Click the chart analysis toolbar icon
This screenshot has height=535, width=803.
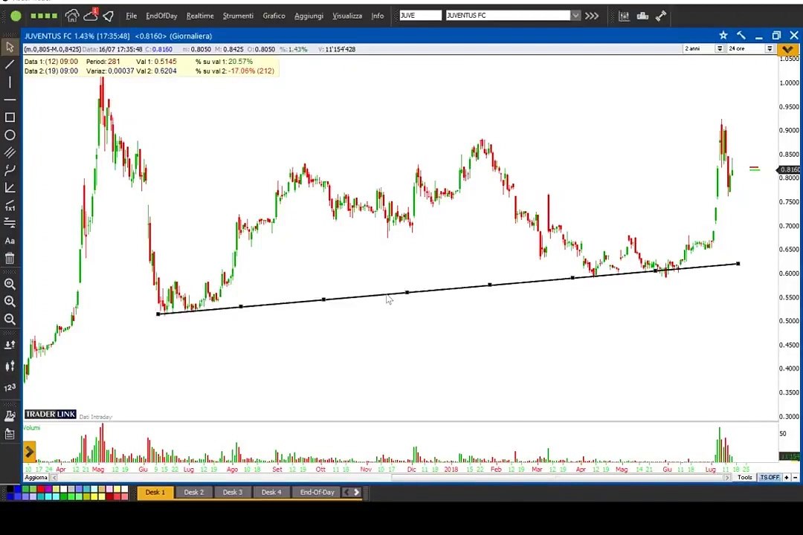click(x=624, y=16)
